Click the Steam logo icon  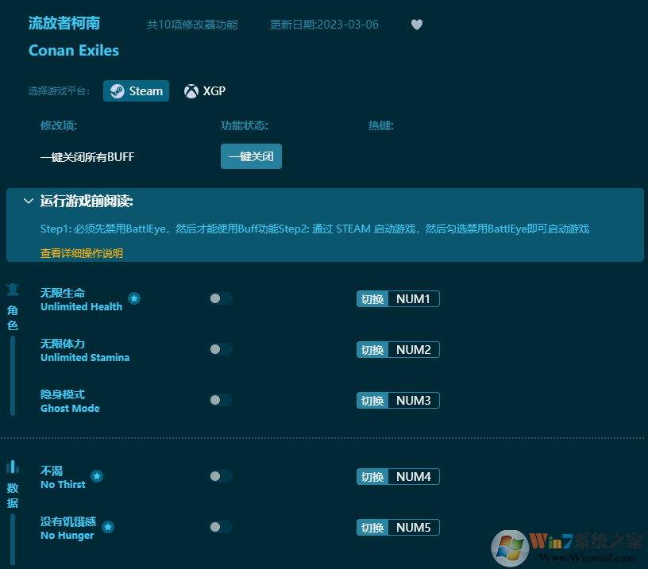pos(118,91)
